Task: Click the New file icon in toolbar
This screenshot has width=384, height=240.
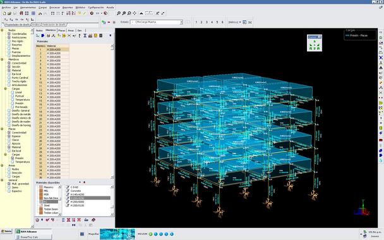Action: (x=4, y=13)
